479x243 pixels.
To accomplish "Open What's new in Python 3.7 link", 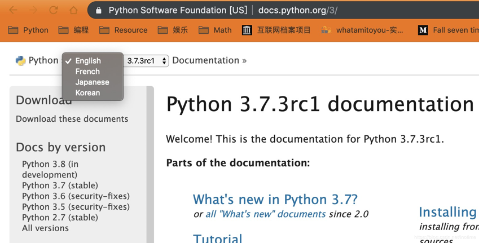I will click(275, 200).
